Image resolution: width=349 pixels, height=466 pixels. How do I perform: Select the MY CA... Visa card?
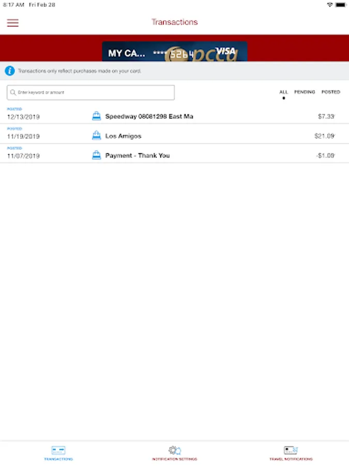(x=175, y=52)
